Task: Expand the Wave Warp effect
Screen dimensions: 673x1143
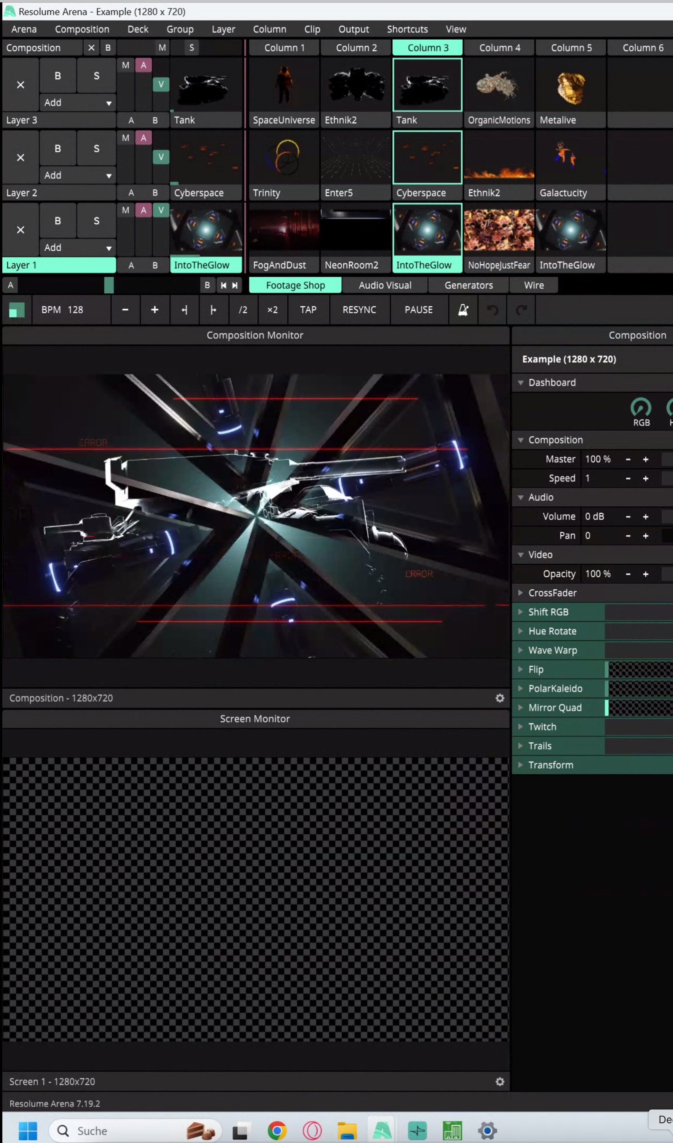Action: [521, 650]
